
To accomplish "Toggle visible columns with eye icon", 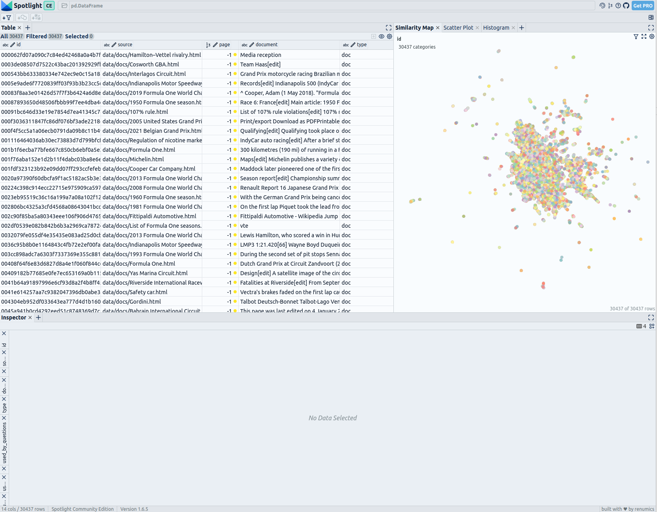I will [x=382, y=36].
